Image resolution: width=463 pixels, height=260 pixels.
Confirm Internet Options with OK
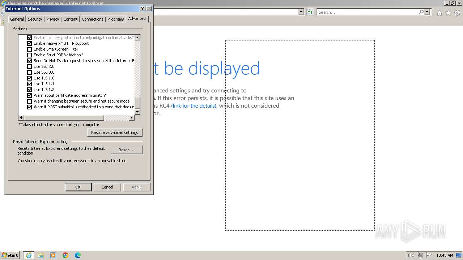(x=78, y=187)
